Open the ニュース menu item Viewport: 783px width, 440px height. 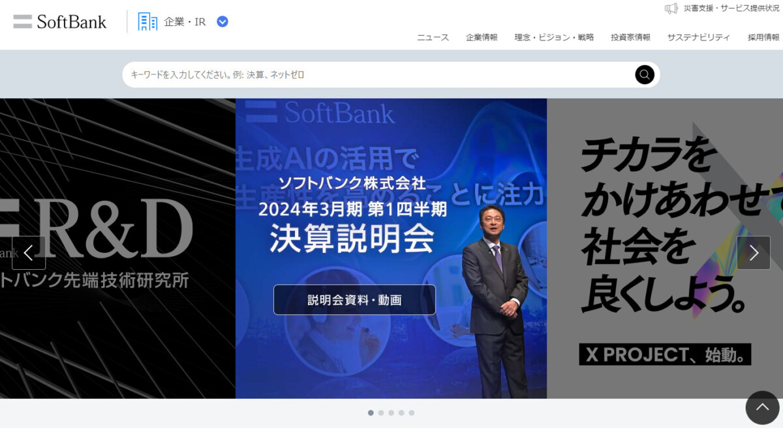click(433, 37)
